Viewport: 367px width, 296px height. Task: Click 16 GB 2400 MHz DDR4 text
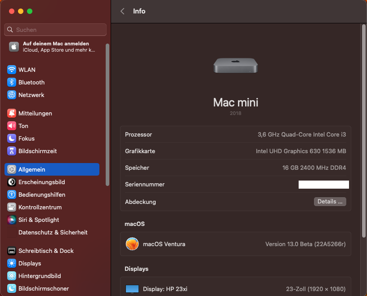pyautogui.click(x=314, y=168)
